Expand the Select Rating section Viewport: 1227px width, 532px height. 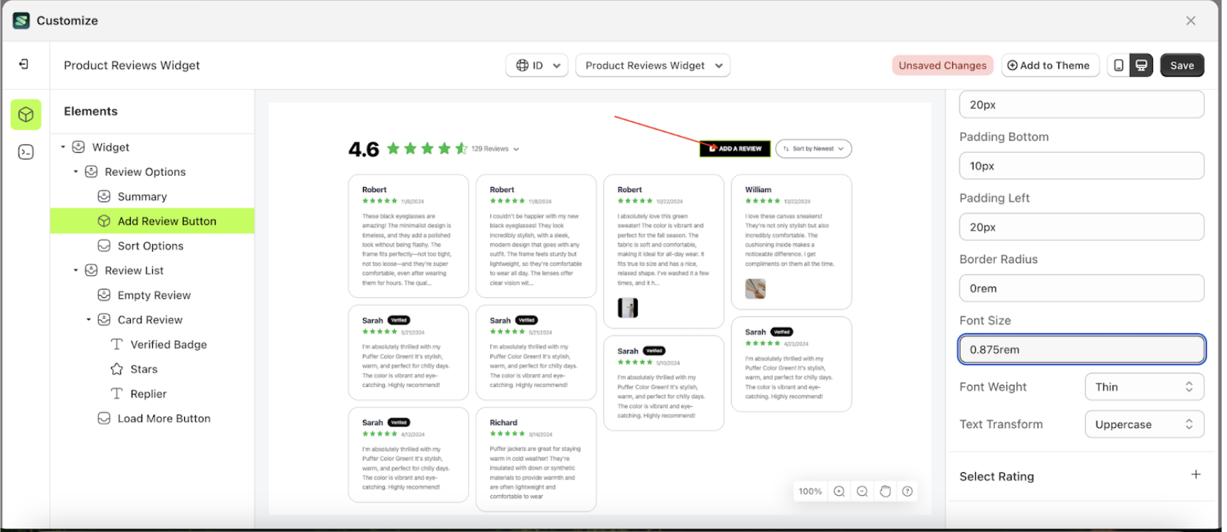click(1196, 475)
